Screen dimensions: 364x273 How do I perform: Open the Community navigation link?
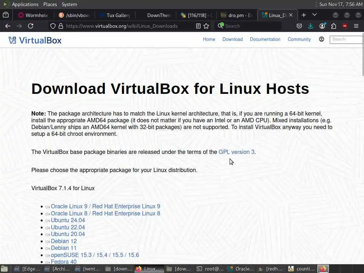[299, 39]
